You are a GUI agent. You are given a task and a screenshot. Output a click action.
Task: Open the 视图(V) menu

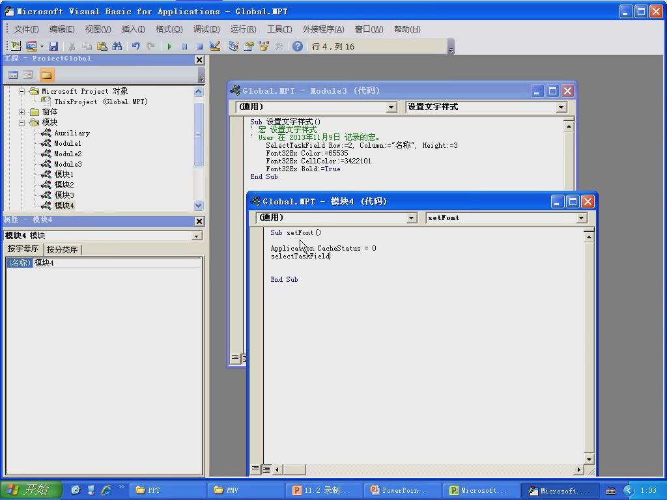98,29
